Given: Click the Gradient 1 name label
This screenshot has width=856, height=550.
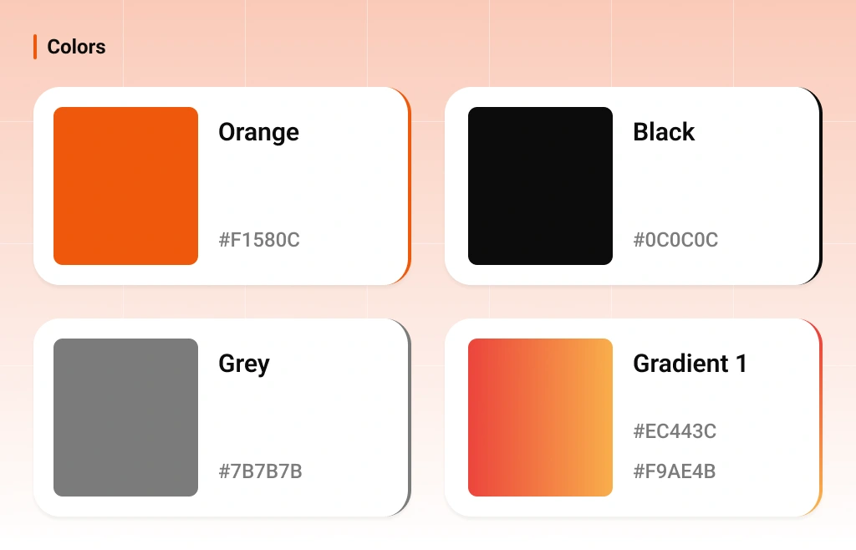Looking at the screenshot, I should click(x=690, y=364).
